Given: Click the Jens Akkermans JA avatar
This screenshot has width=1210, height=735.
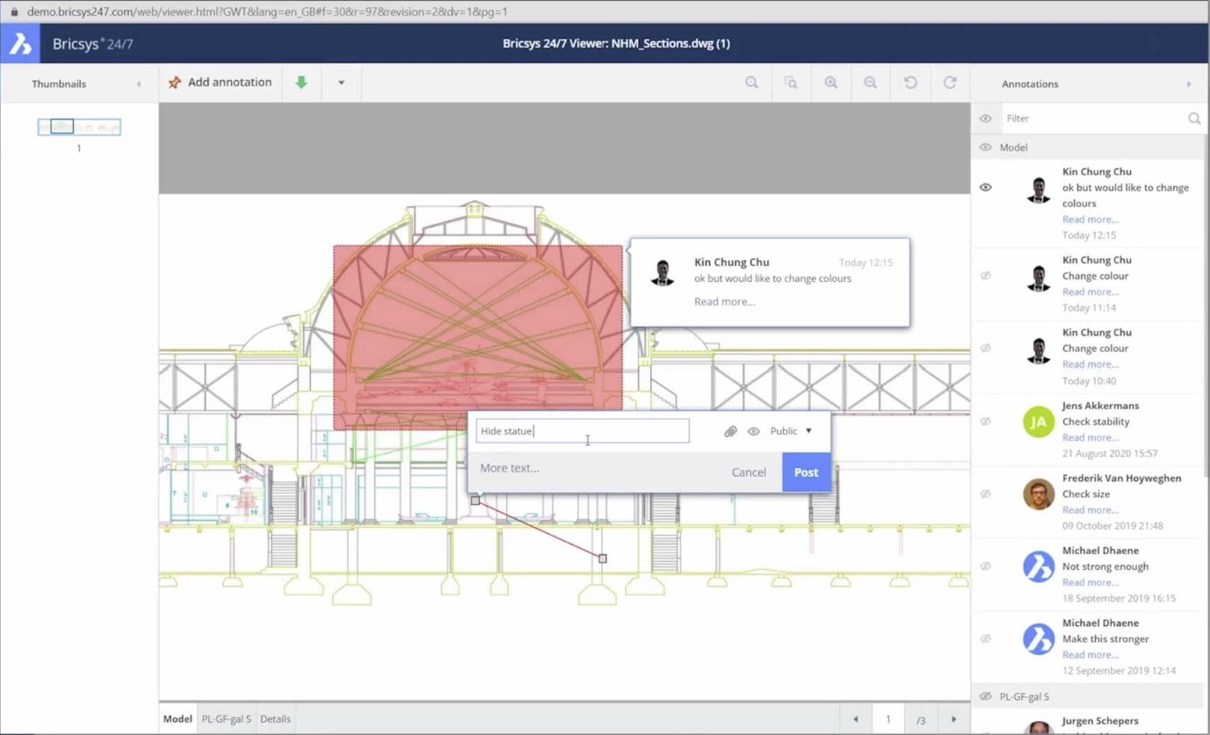Looking at the screenshot, I should click(x=1039, y=422).
